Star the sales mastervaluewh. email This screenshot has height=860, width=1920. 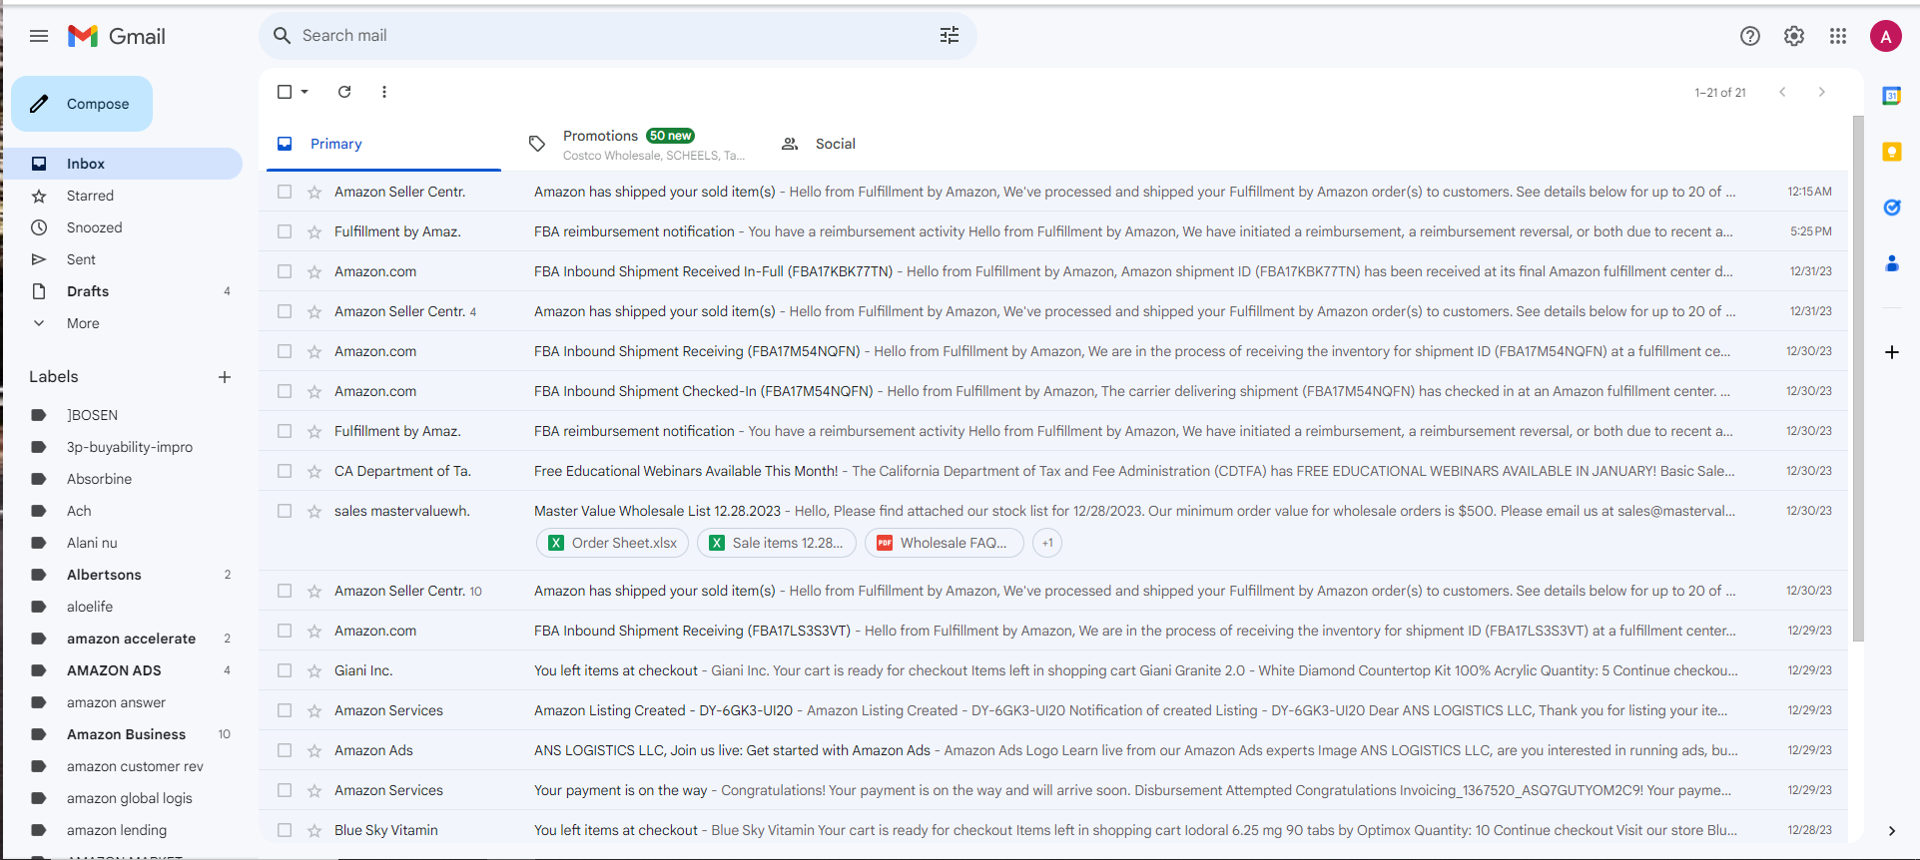click(315, 511)
